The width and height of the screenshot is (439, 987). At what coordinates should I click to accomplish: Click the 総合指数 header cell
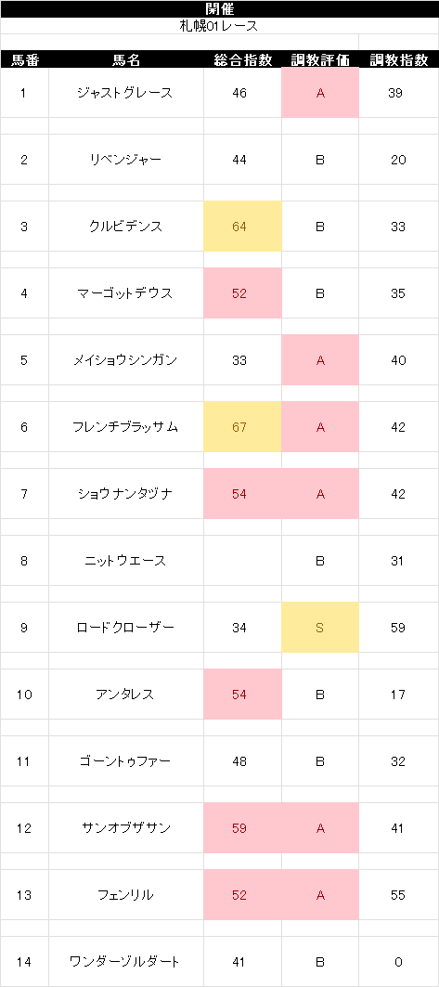[x=243, y=60]
